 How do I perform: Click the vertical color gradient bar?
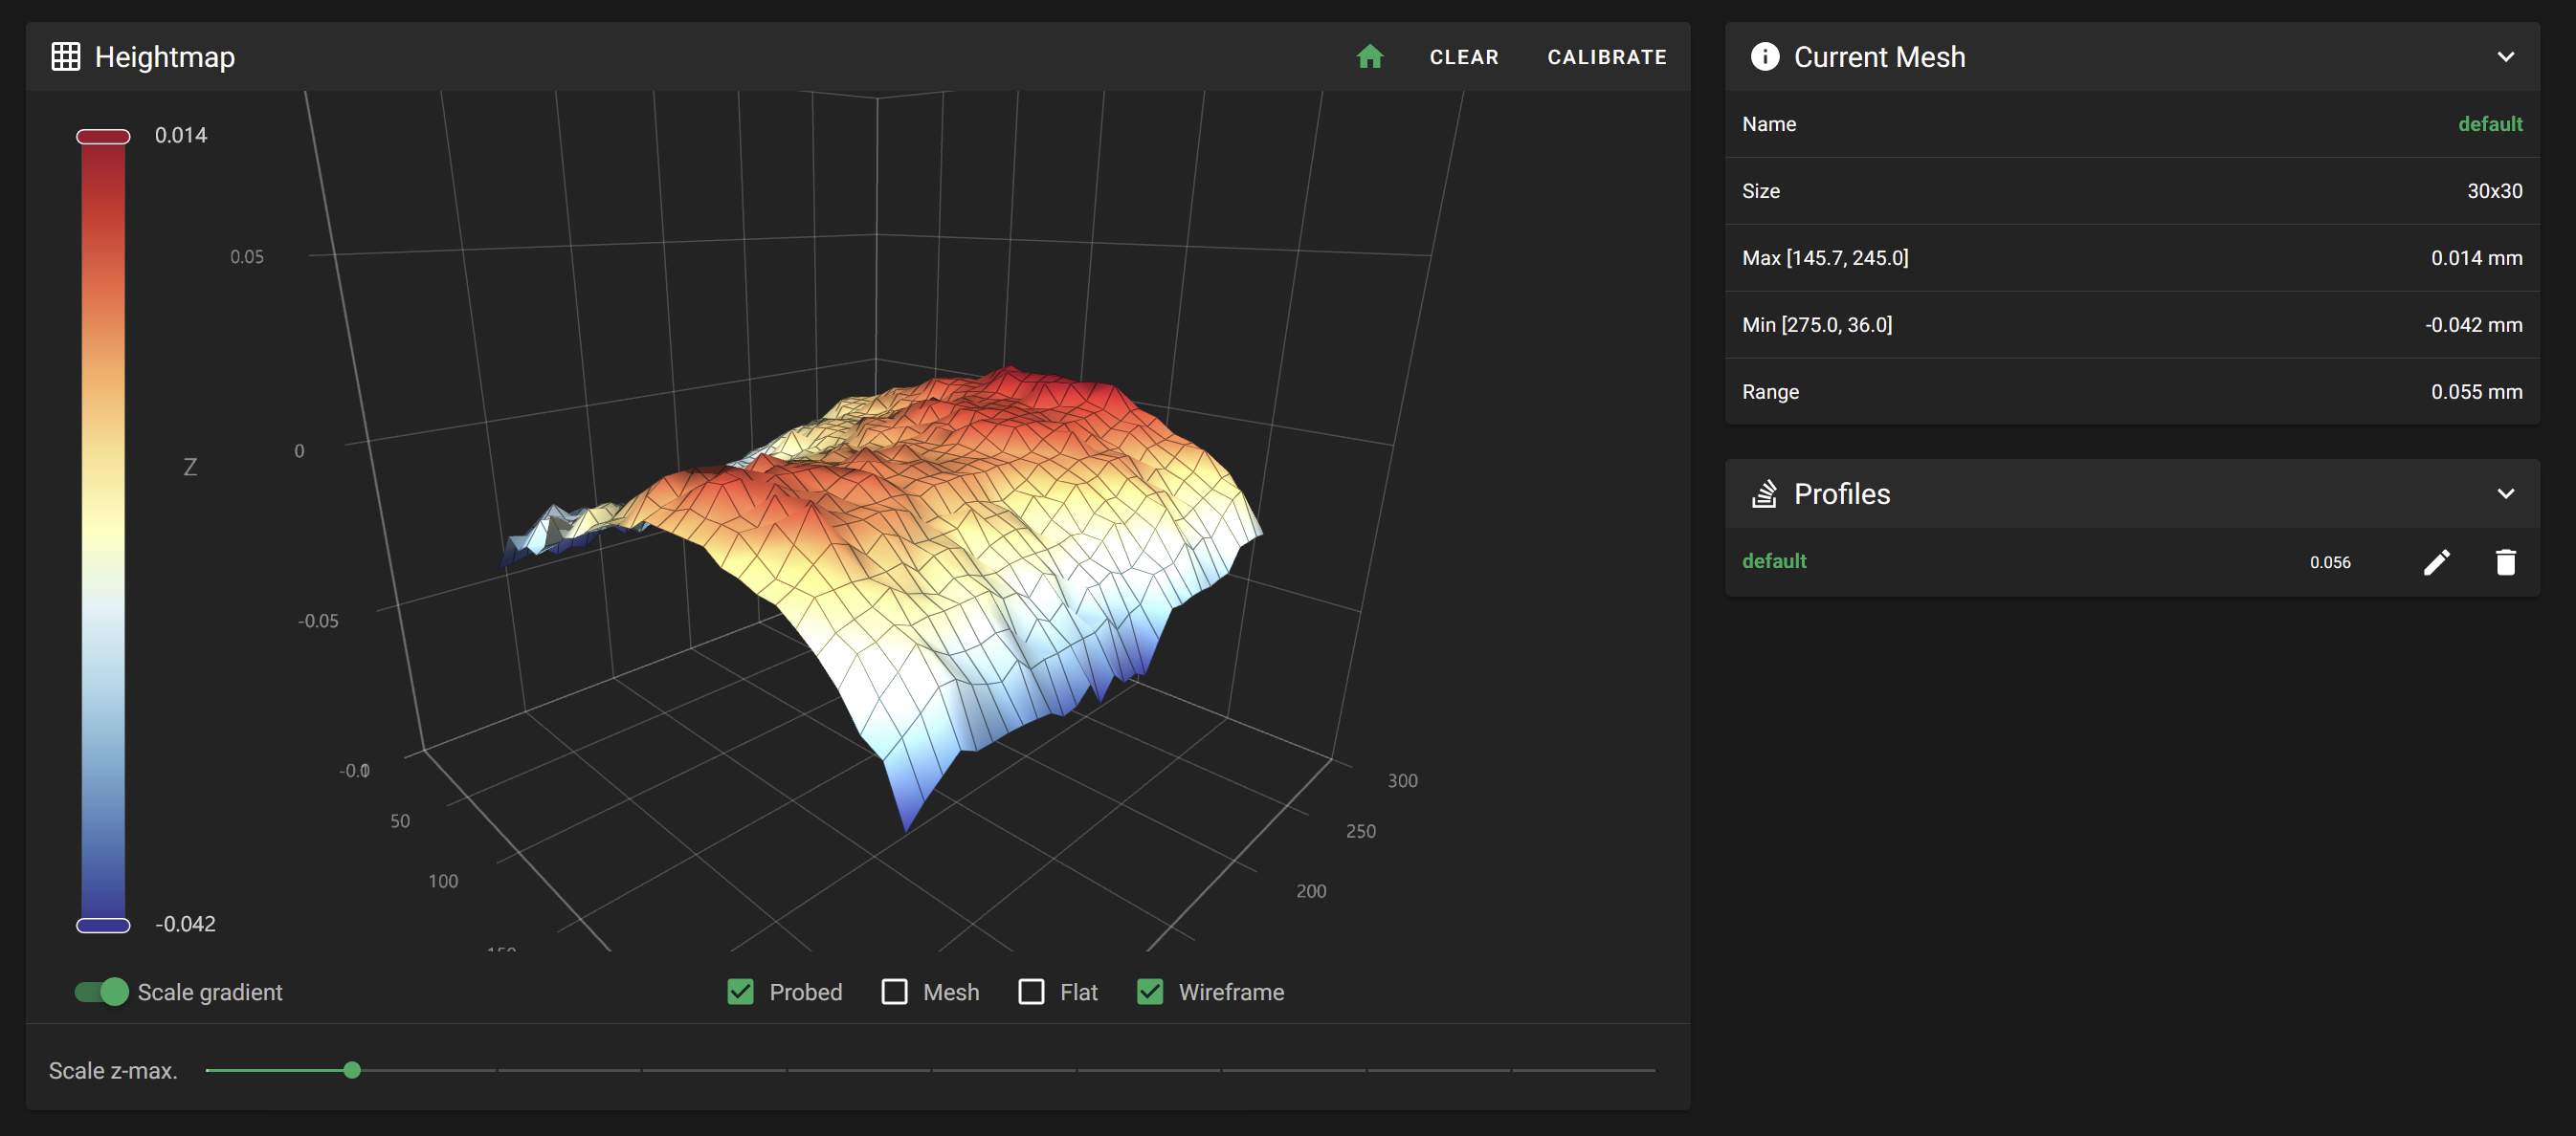[x=103, y=531]
